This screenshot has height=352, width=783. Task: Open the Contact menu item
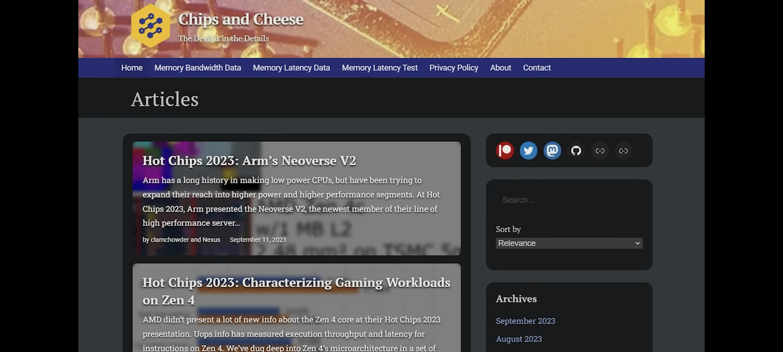[x=537, y=68]
